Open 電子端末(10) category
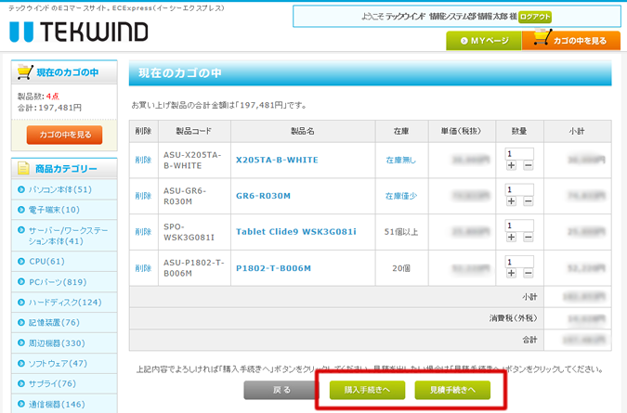627x413 pixels. pyautogui.click(x=54, y=210)
